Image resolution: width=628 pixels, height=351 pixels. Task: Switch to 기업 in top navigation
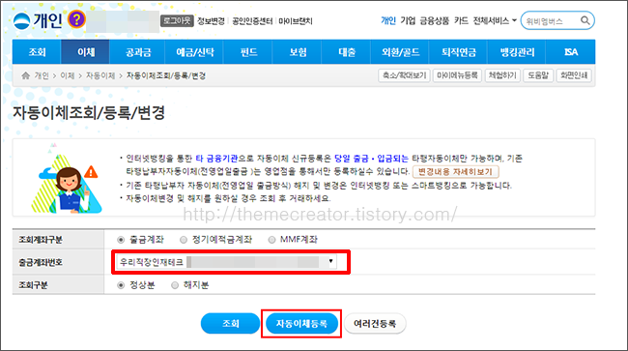click(408, 20)
